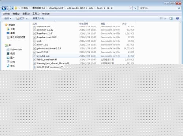Click the Forward navigation arrow button

click(x=9, y=8)
